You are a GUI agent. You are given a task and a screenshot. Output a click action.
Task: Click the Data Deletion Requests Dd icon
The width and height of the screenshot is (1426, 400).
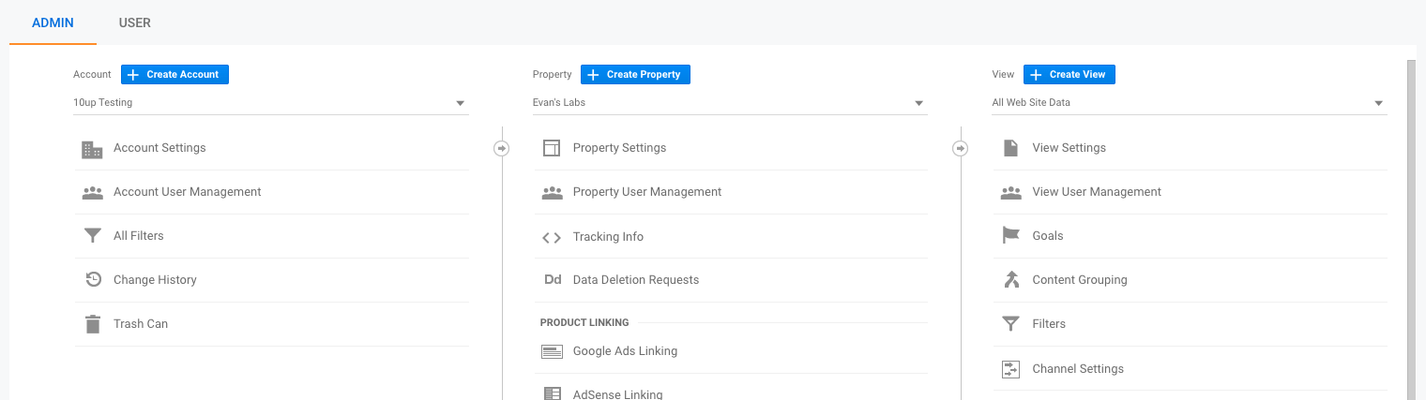tap(553, 279)
